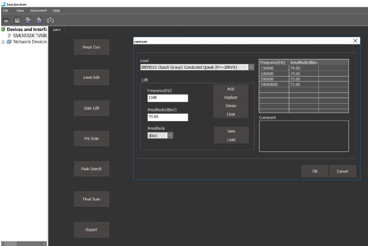Viewport: 368px width, 246px height.
Task: Select Devices and Interfaces root node
Action: tap(27, 29)
